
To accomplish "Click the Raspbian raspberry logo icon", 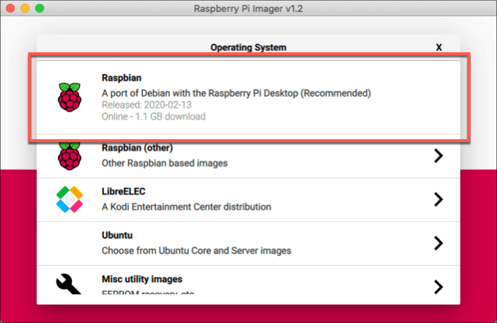I will (70, 97).
